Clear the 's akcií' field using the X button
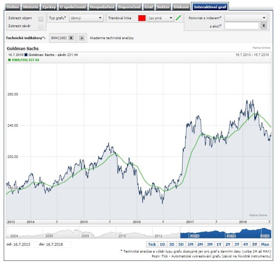This screenshot has height=267, width=278. point(263,26)
